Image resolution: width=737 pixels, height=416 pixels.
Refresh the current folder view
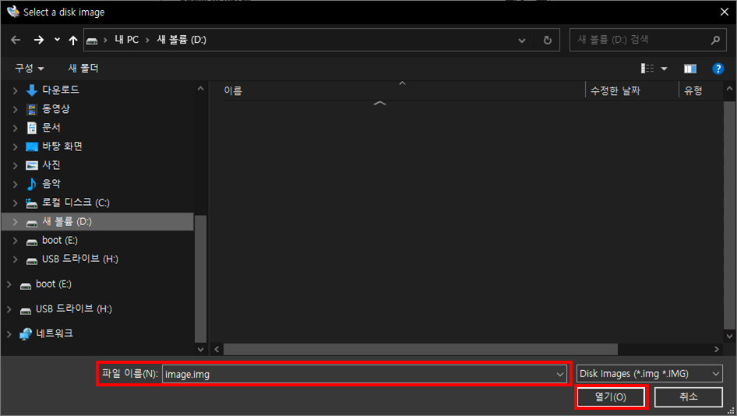tap(548, 41)
